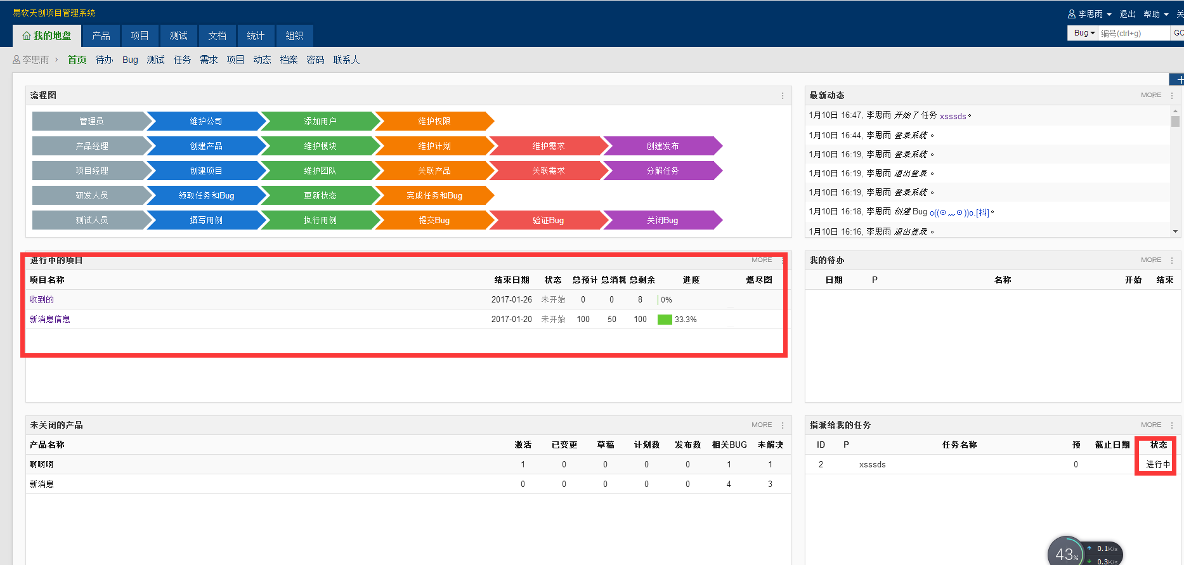Open the 统计 main tab

coord(256,36)
